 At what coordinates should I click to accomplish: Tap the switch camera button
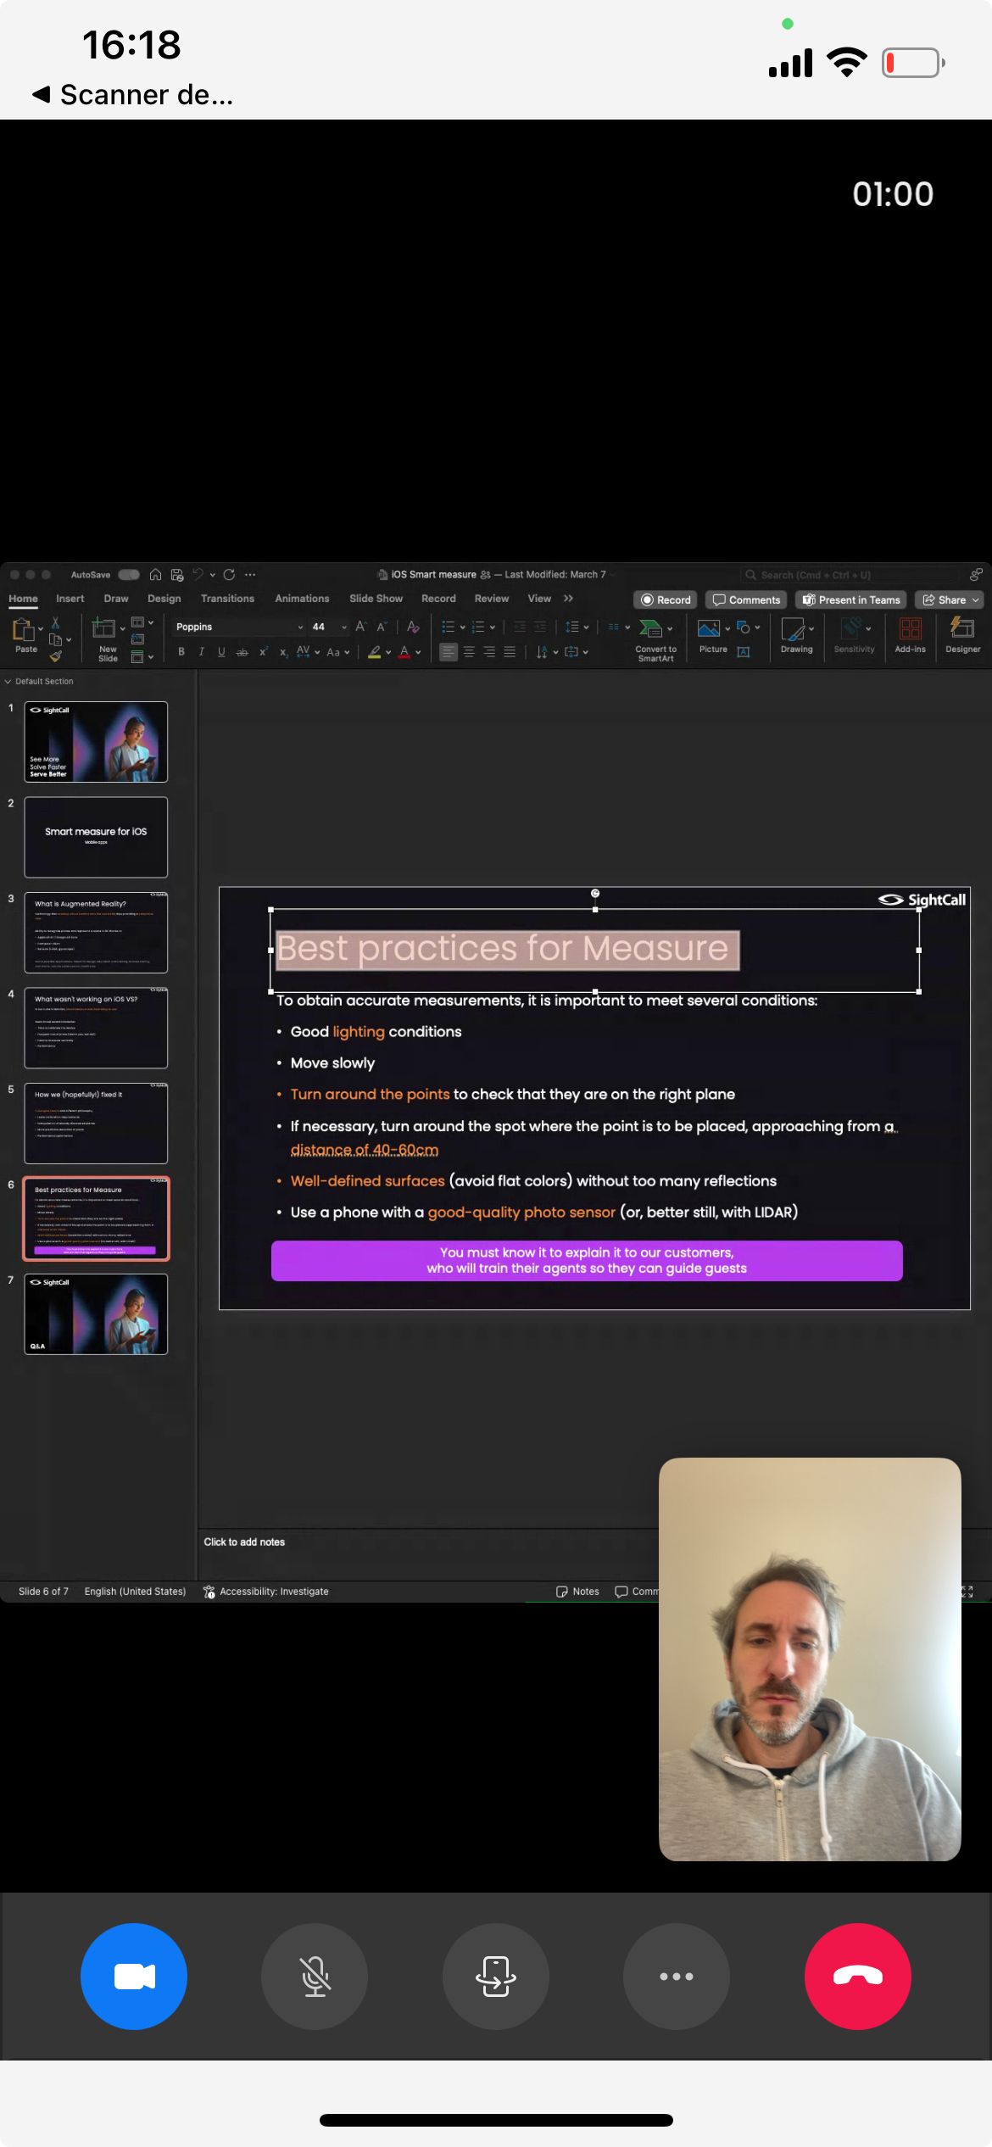[496, 1976]
